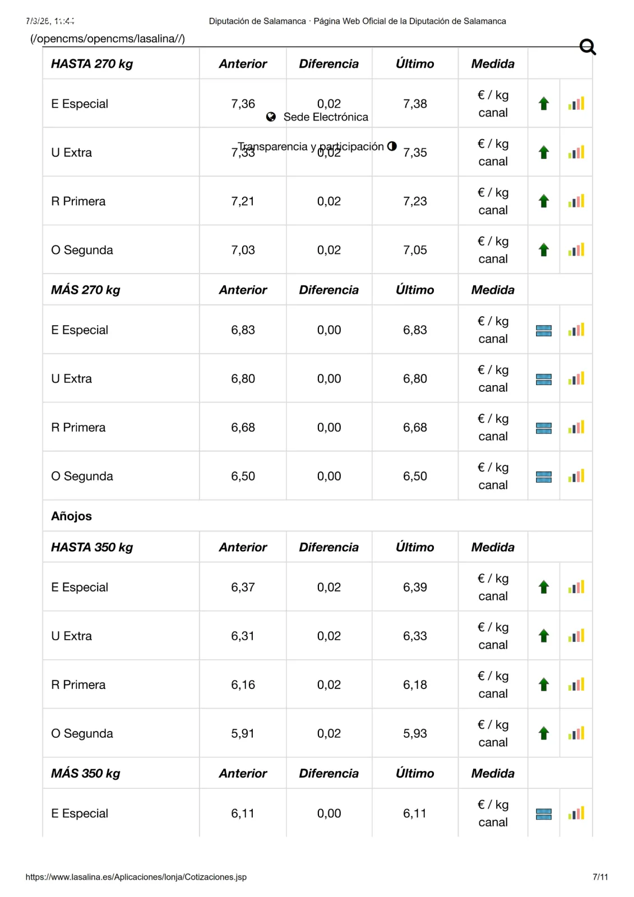Open chart icon for E Especial HASTA 270 kg

point(576,103)
